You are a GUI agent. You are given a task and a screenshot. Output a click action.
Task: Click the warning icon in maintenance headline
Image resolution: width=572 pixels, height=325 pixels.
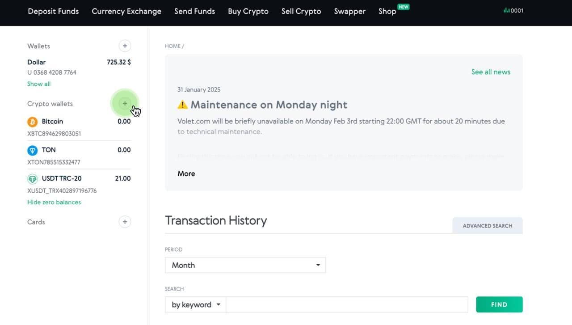pos(182,105)
